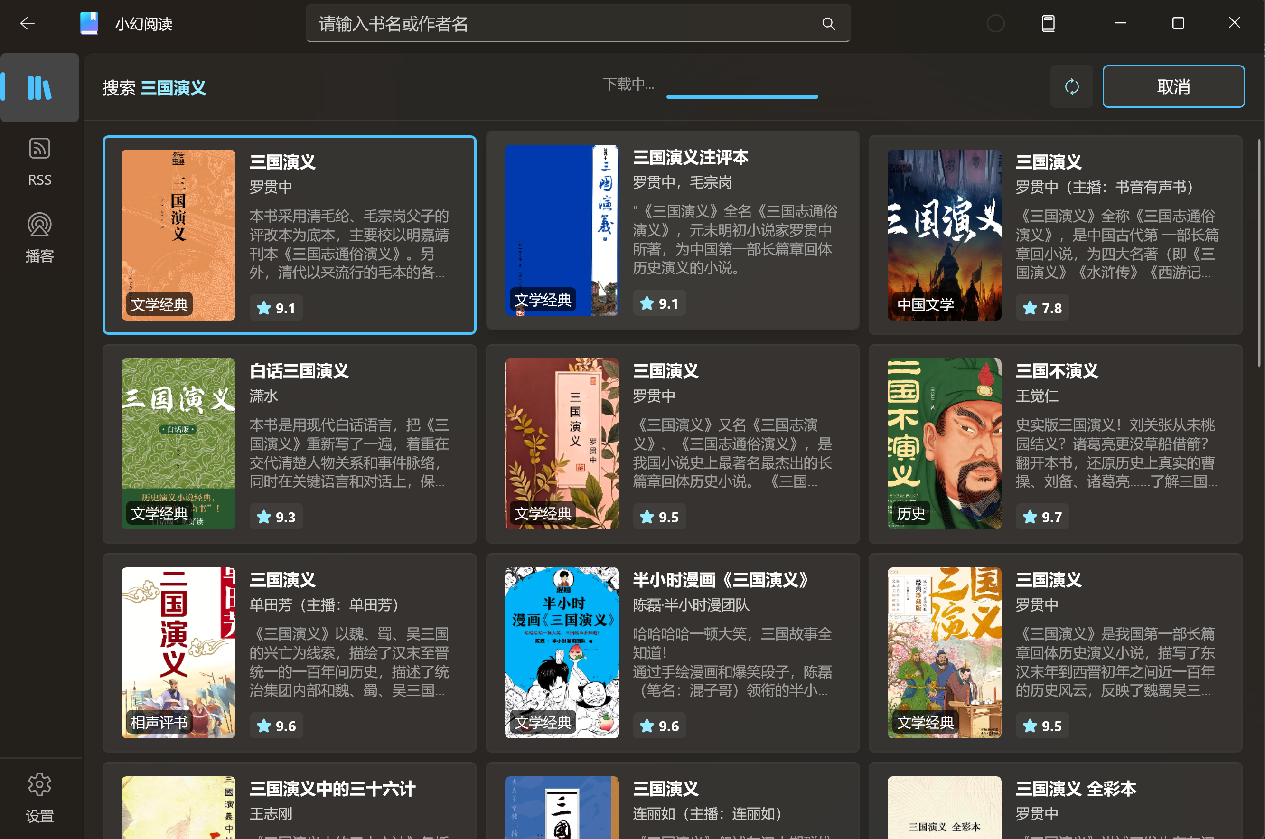Click the 历史 category tag

pos(911,513)
